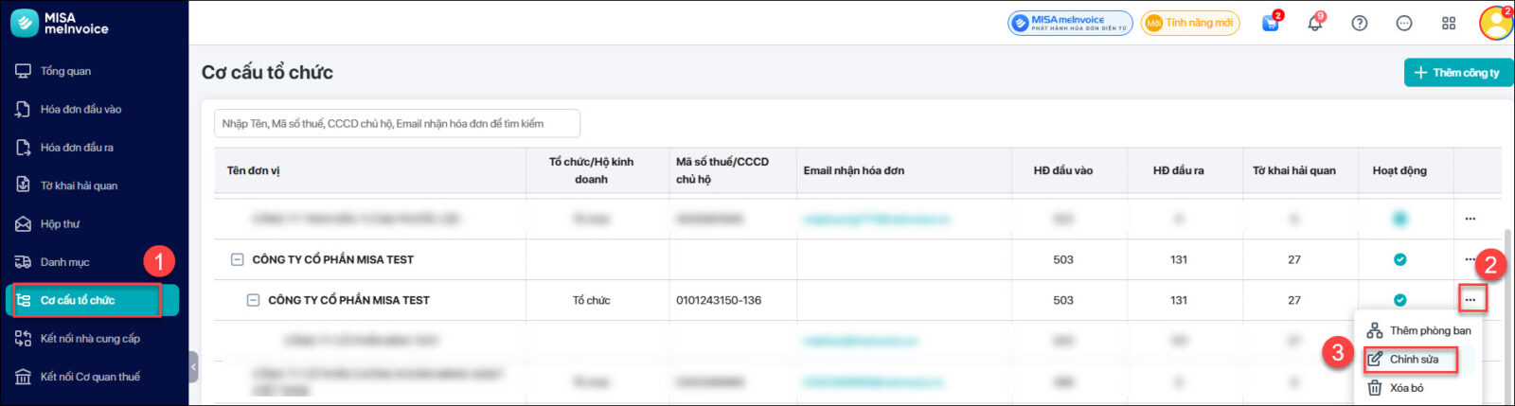Click the Hộp thư envelope icon

[23, 224]
